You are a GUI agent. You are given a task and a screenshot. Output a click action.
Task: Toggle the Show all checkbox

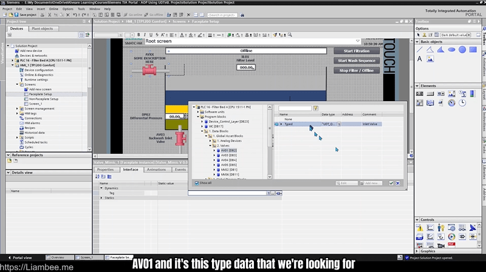tap(197, 183)
